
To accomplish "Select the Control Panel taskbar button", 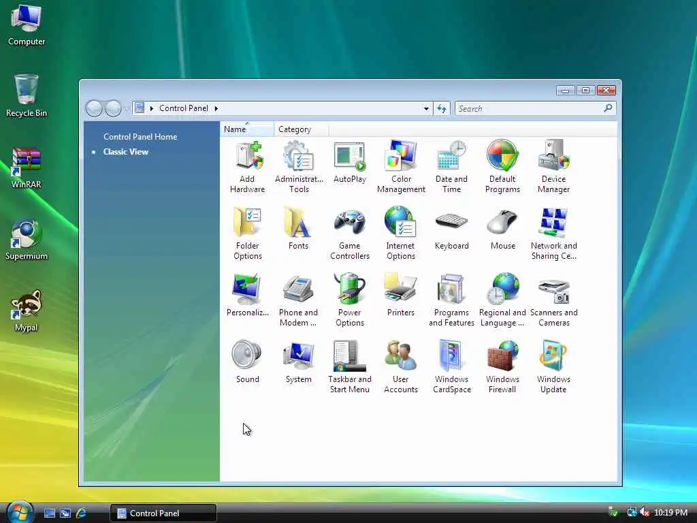I will [163, 513].
